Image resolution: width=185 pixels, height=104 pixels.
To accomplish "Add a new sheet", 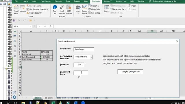I will point(106,98).
